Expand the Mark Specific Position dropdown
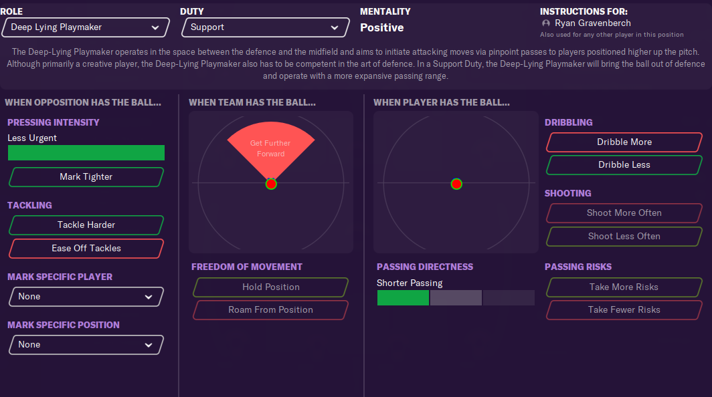This screenshot has height=397, width=712. (x=86, y=345)
